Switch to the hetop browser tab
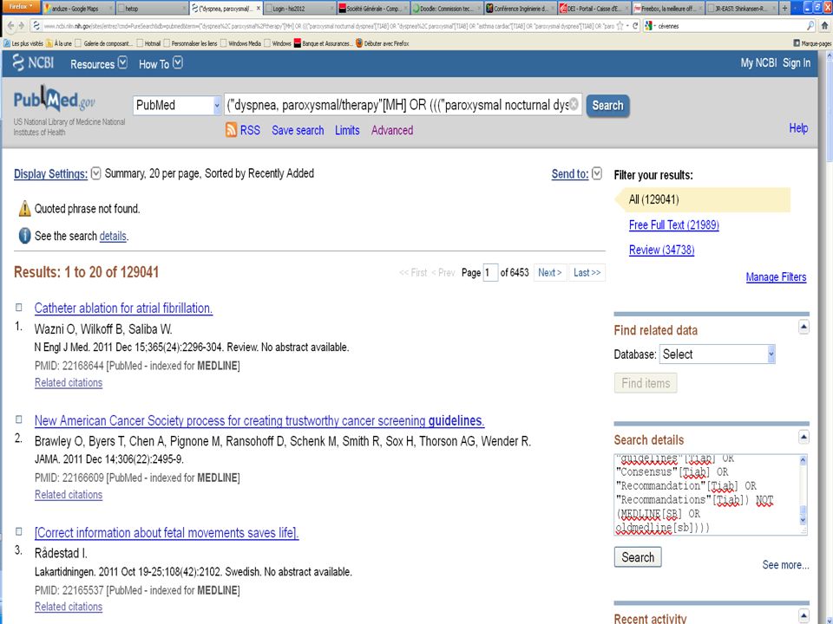The image size is (833, 624). (152, 9)
